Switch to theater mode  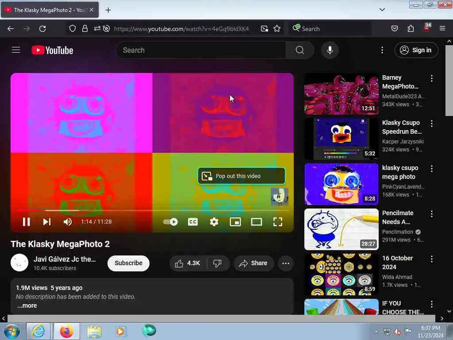coord(257,222)
